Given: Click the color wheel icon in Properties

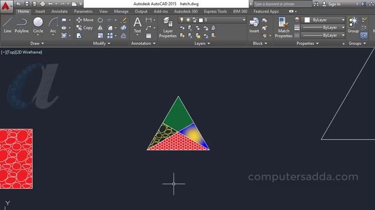Looking at the screenshot, I should (297, 20).
